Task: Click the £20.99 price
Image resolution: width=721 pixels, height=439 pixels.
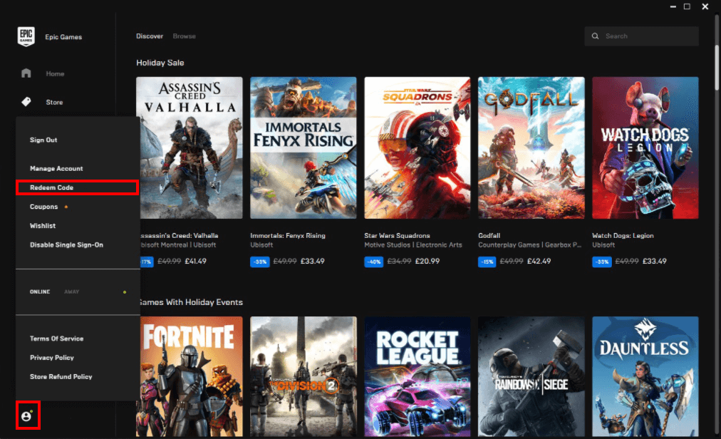Action: [x=427, y=262]
